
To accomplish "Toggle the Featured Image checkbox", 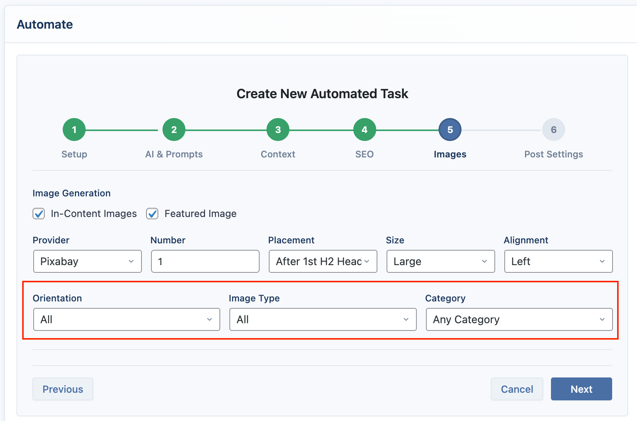I will pos(152,214).
